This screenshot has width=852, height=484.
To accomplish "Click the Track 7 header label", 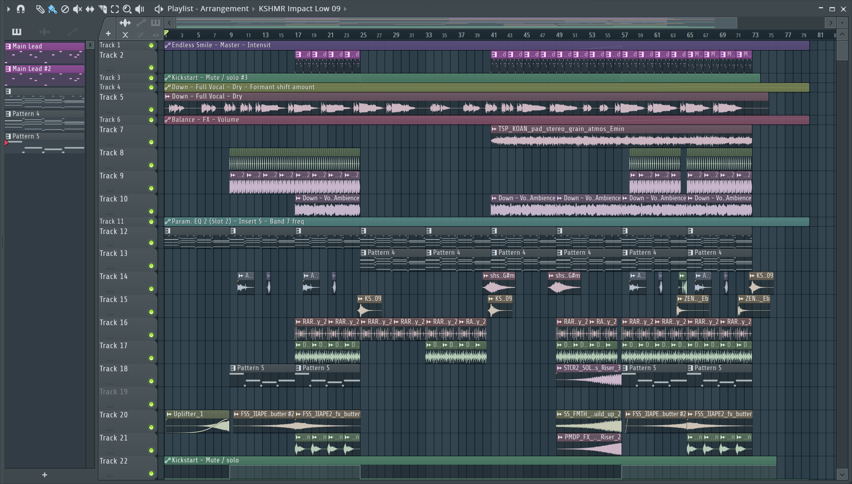I will (x=112, y=130).
